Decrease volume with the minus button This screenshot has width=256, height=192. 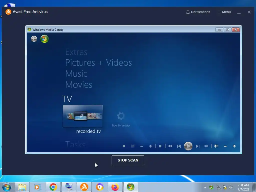pyautogui.click(x=225, y=146)
